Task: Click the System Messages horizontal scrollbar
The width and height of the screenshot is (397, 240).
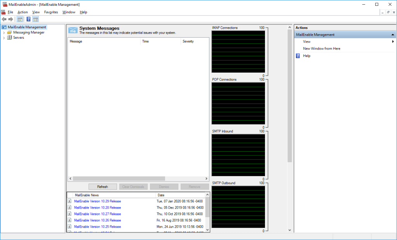Action: 119,178
